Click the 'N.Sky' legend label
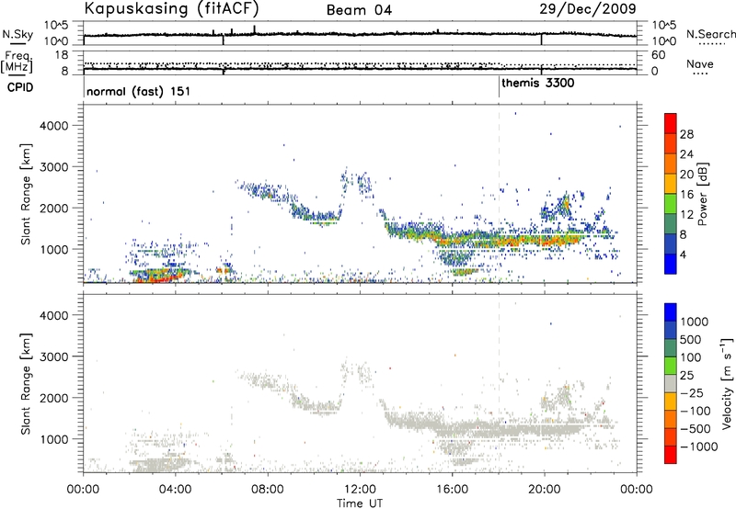736x509 pixels. point(17,34)
